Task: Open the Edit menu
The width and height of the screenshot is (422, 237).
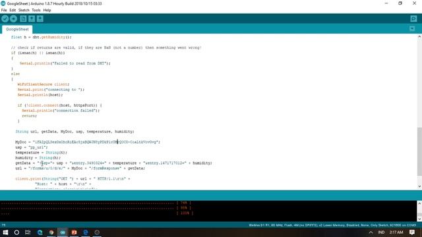Action: point(13,11)
